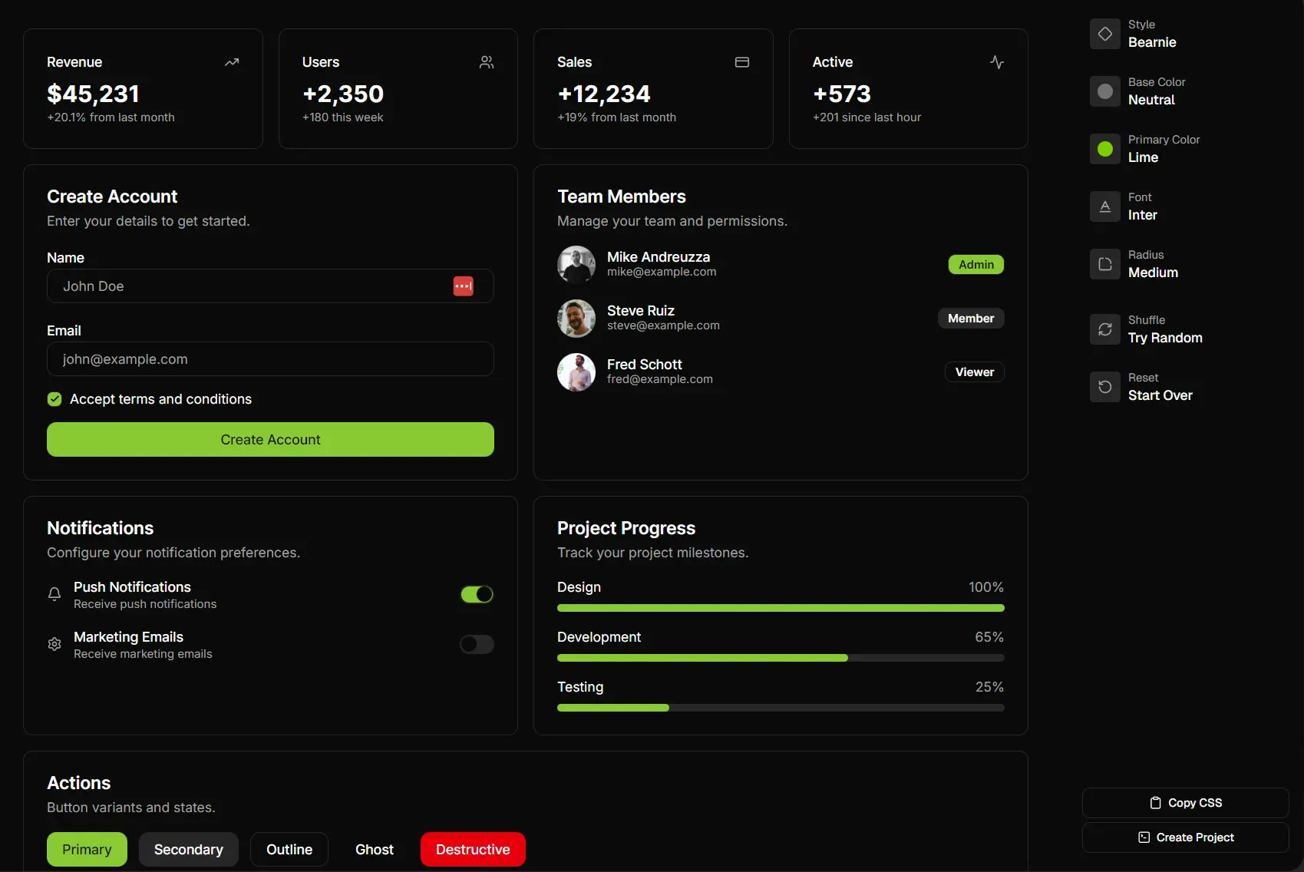Image resolution: width=1304 pixels, height=872 pixels.
Task: Enable Marketing Emails
Action: [477, 644]
